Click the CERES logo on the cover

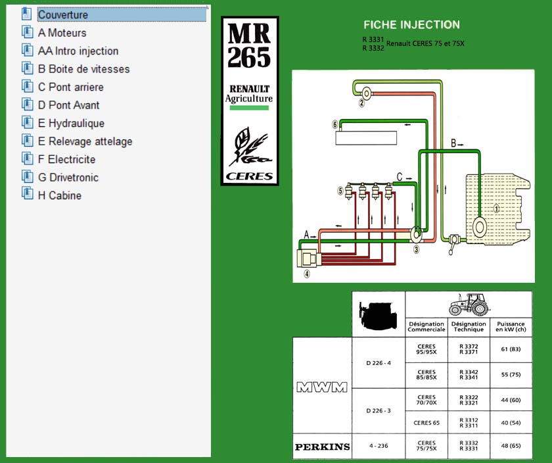point(249,176)
